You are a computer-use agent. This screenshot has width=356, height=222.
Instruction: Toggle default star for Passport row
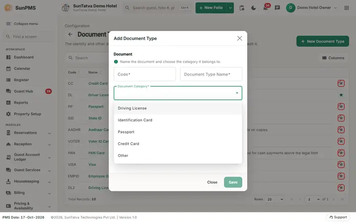[x=341, y=107]
